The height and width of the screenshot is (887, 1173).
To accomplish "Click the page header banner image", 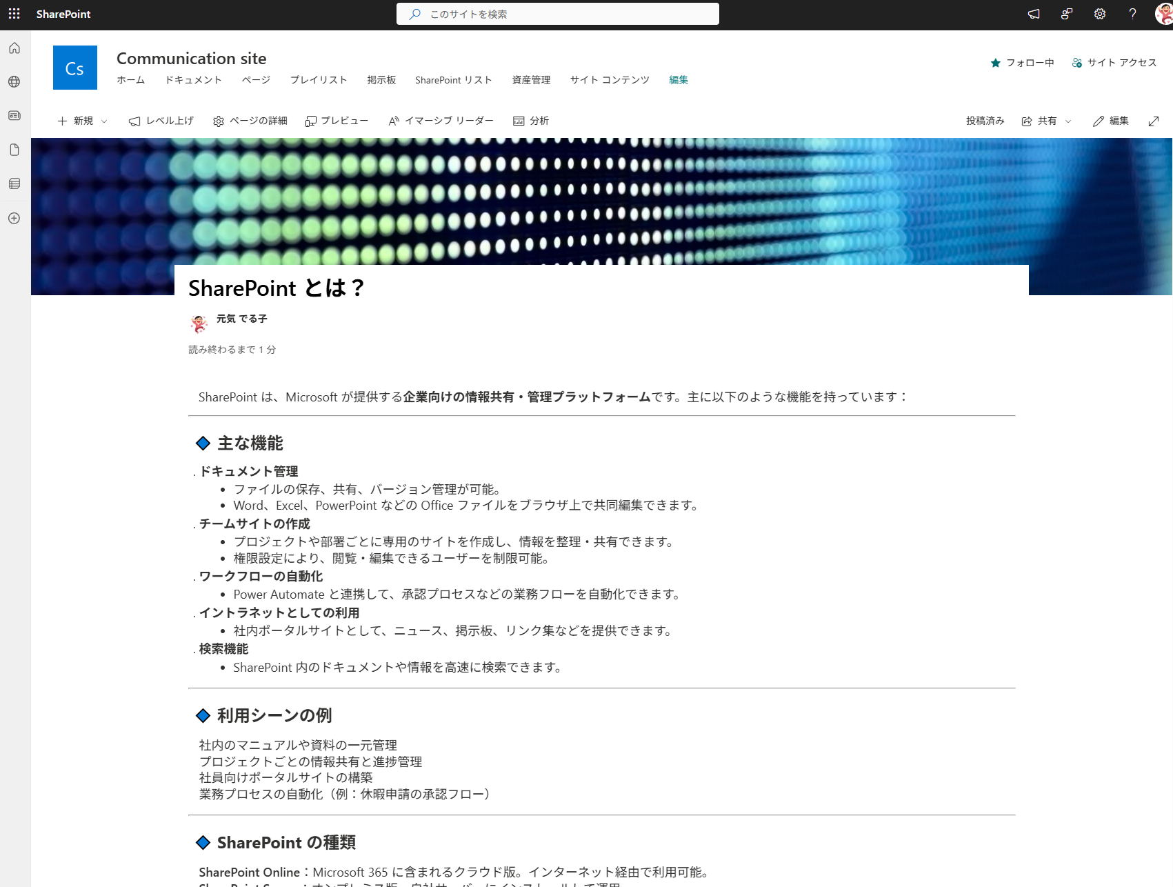I will tap(601, 201).
